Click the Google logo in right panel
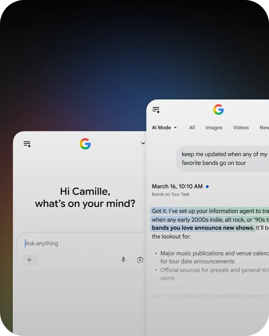 point(219,110)
